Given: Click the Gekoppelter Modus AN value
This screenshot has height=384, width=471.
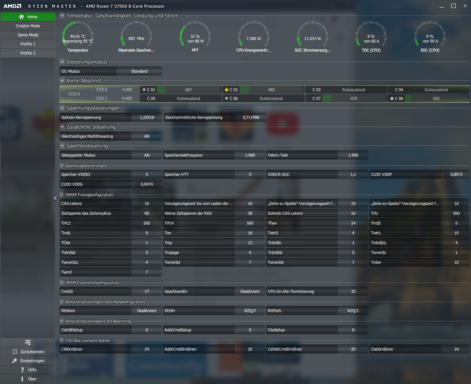Looking at the screenshot, I should point(147,155).
